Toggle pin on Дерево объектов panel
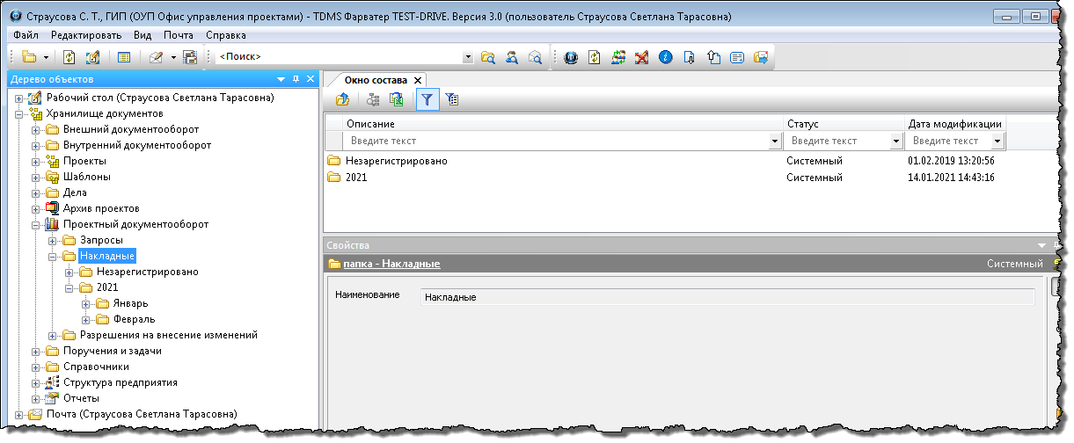This screenshot has width=1074, height=443. pyautogui.click(x=296, y=79)
